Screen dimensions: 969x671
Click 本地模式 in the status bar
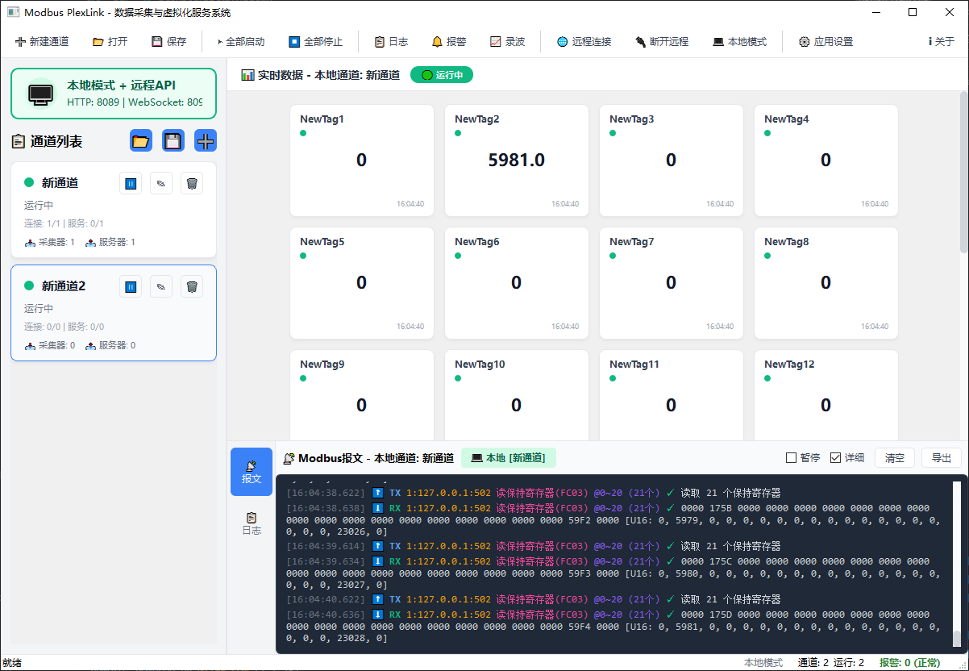tap(763, 663)
